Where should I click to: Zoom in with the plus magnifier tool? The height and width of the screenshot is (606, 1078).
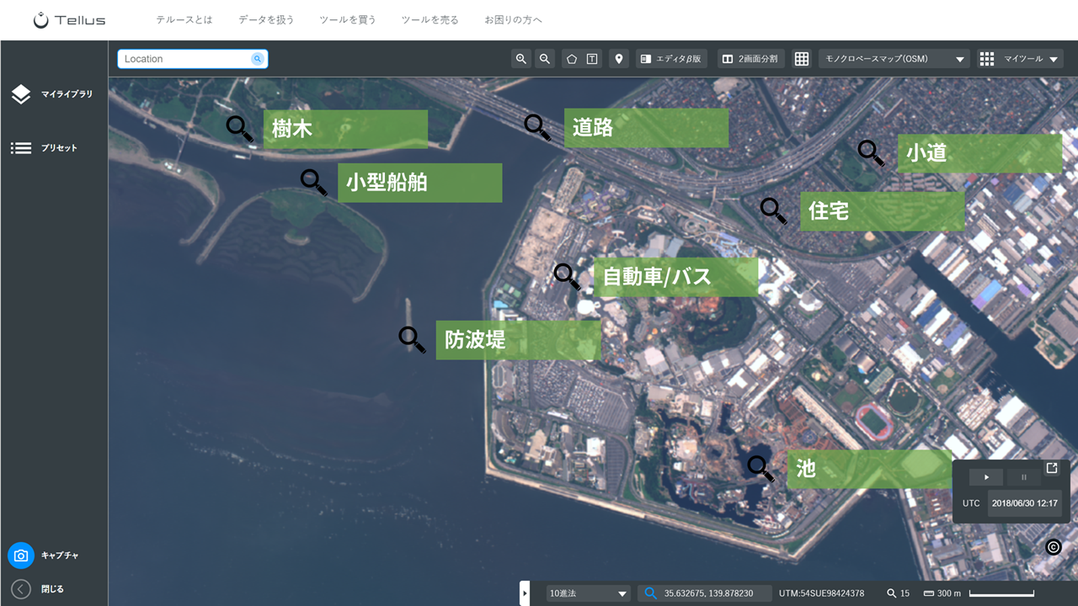tap(521, 59)
